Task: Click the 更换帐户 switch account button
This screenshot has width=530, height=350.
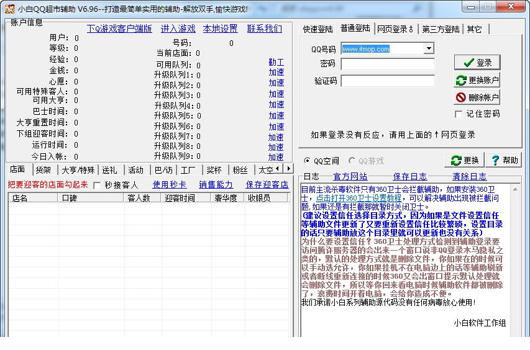Action: [477, 80]
